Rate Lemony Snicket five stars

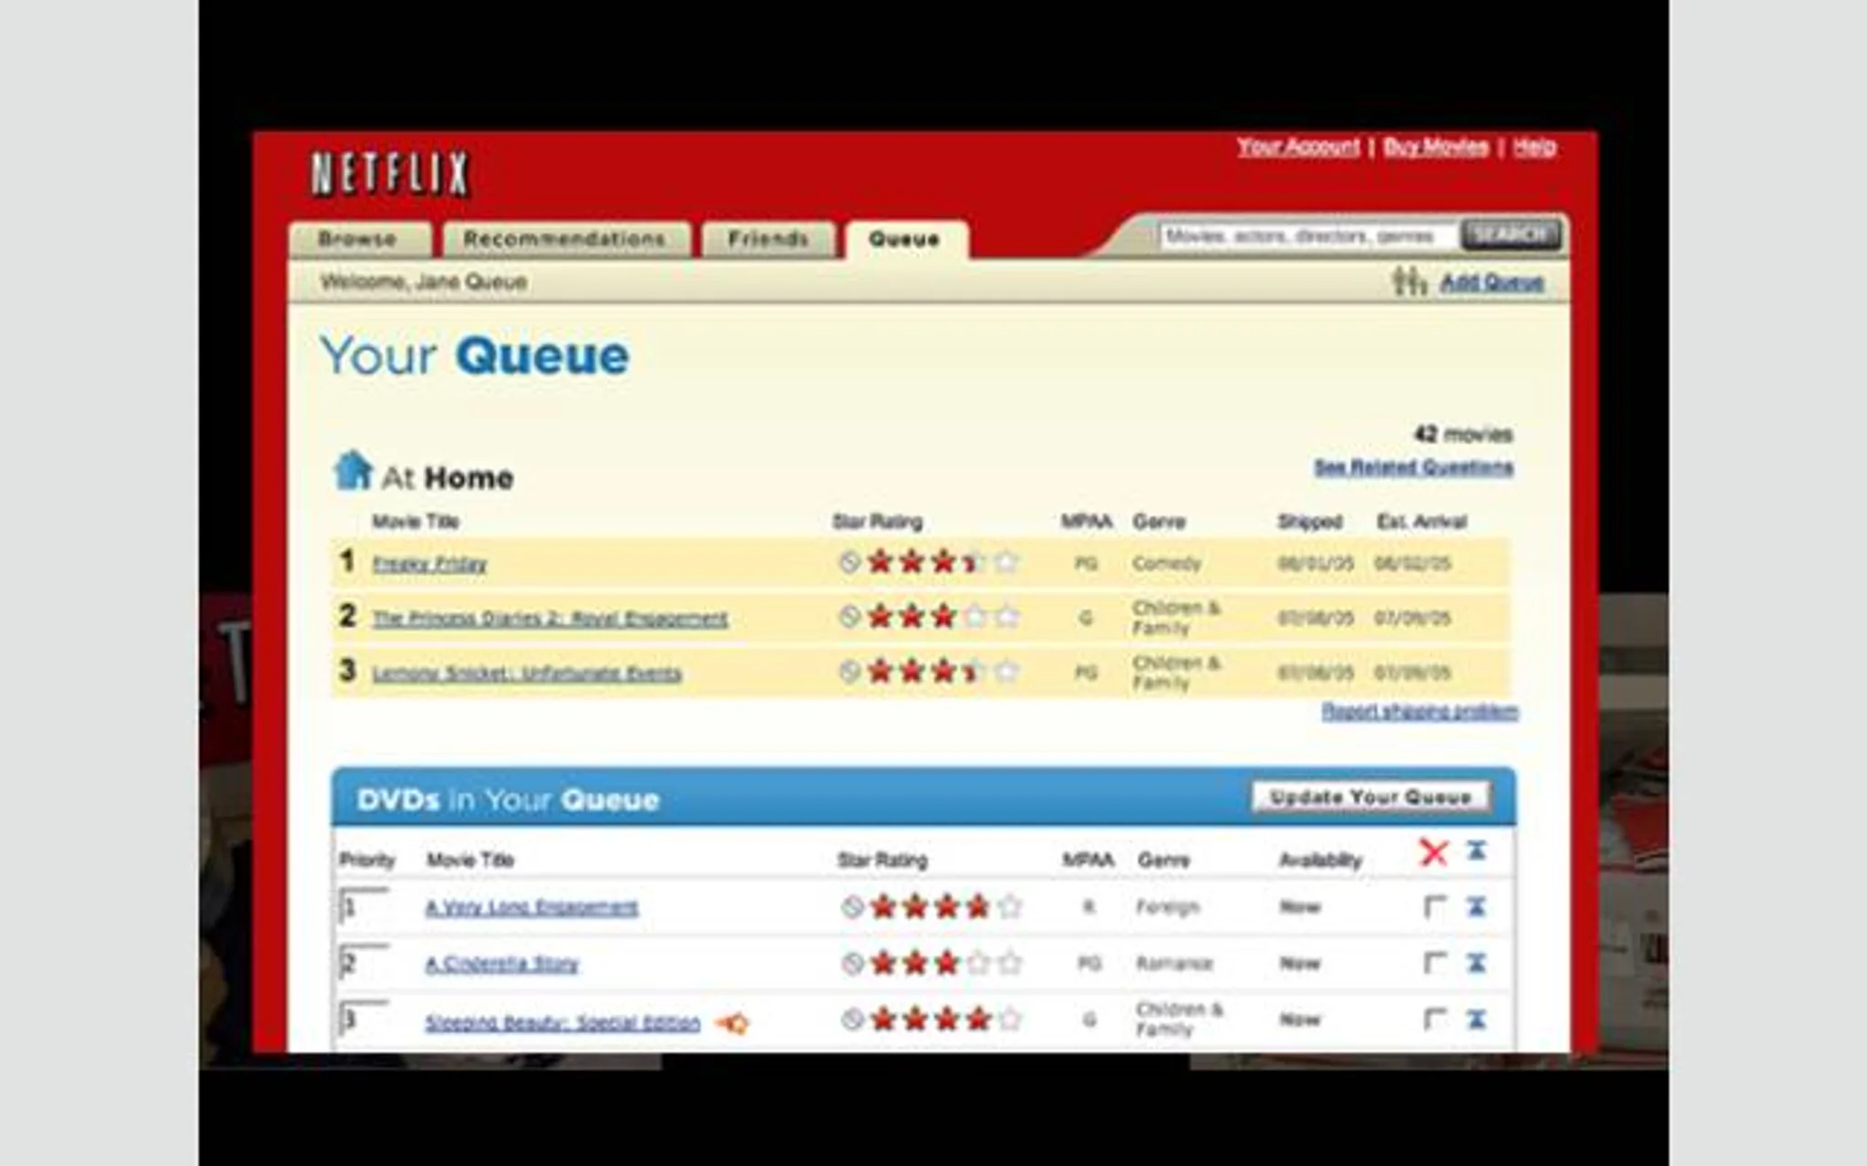1006,671
